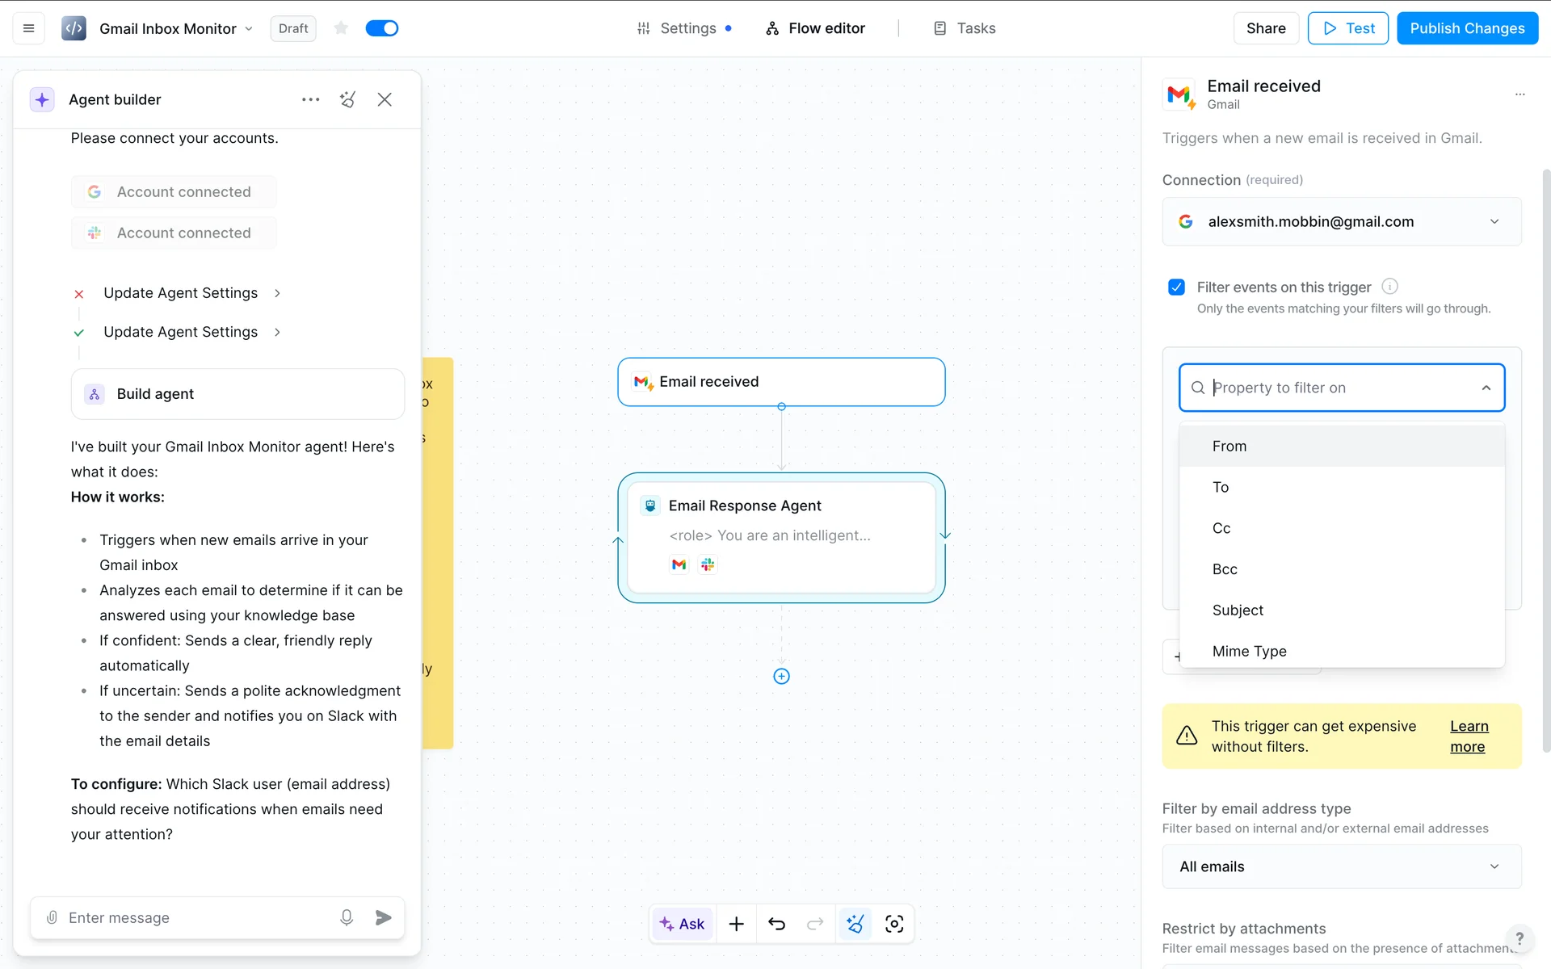Select the Subject filter property

(x=1238, y=610)
